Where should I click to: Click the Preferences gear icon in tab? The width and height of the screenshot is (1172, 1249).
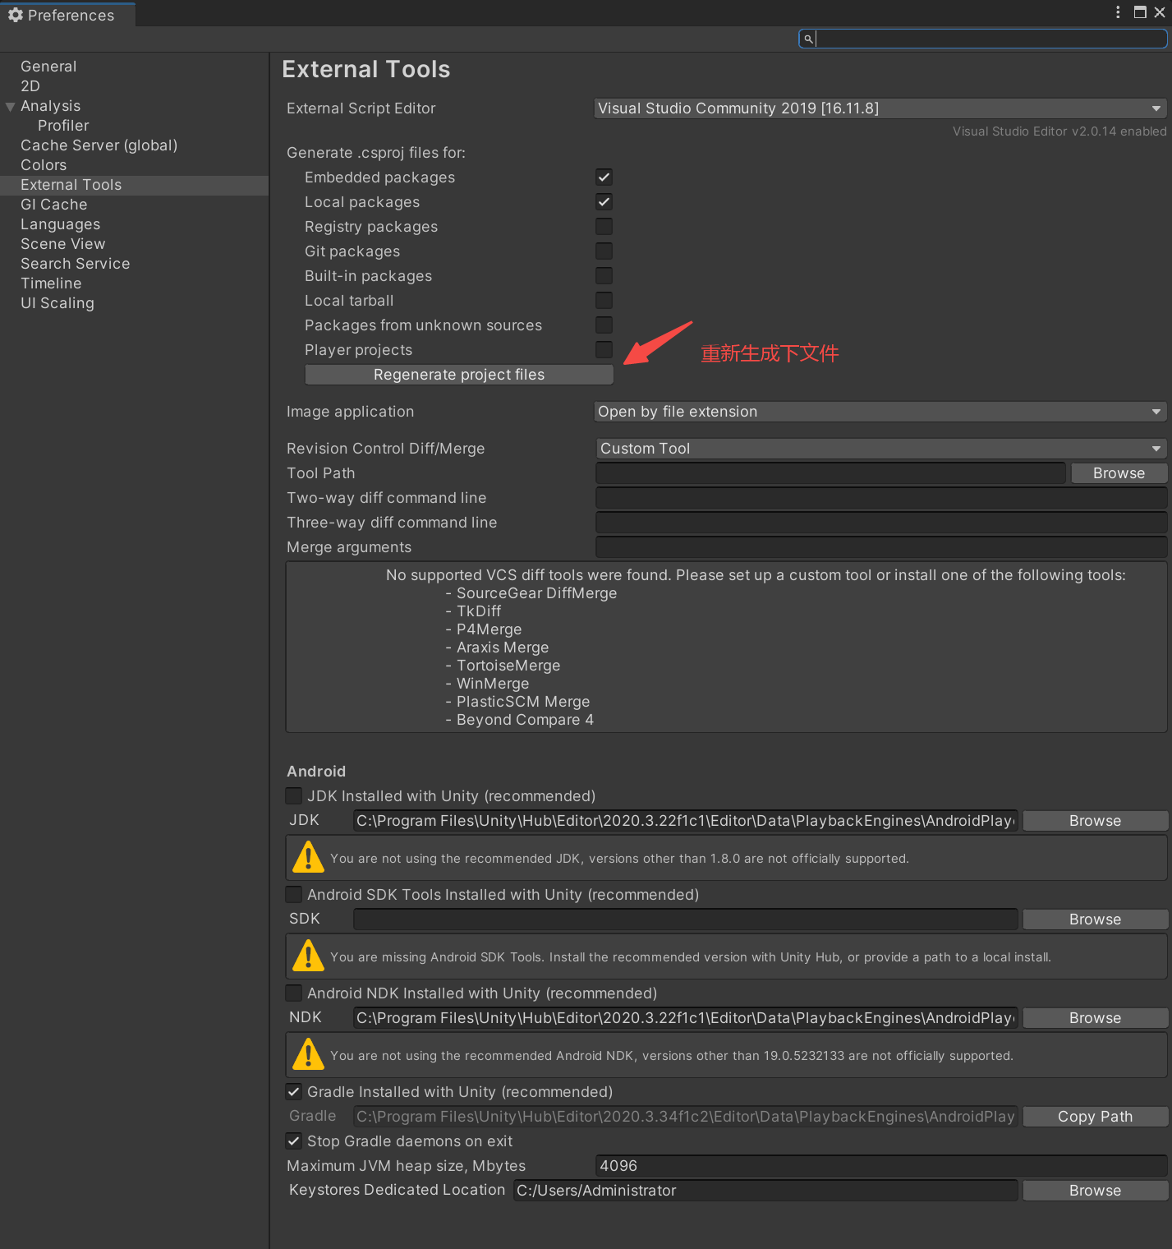tap(15, 15)
